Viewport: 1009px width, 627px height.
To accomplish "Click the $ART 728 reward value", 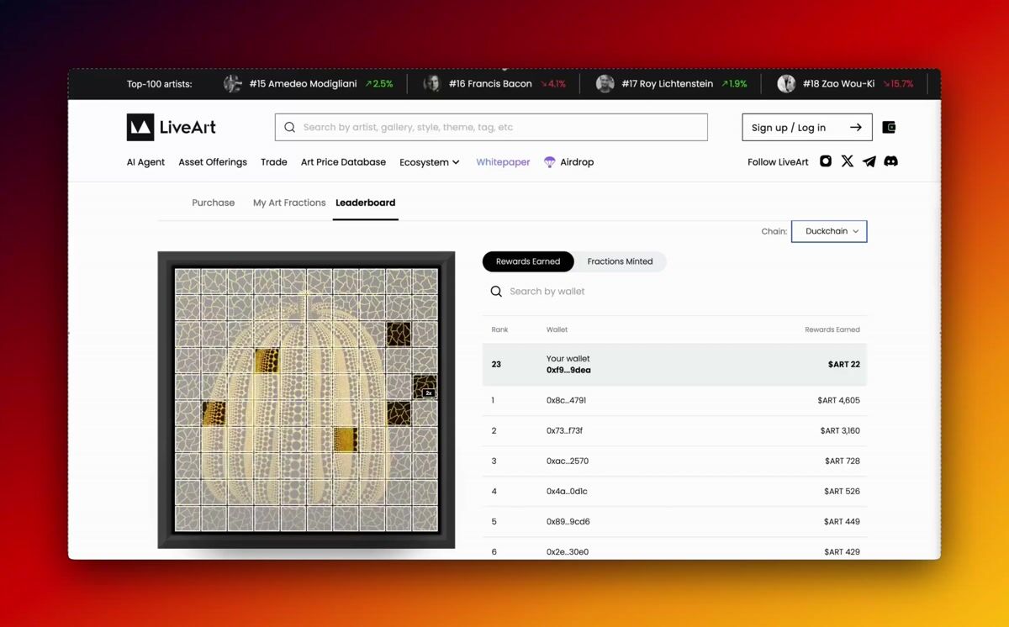I will pos(843,461).
